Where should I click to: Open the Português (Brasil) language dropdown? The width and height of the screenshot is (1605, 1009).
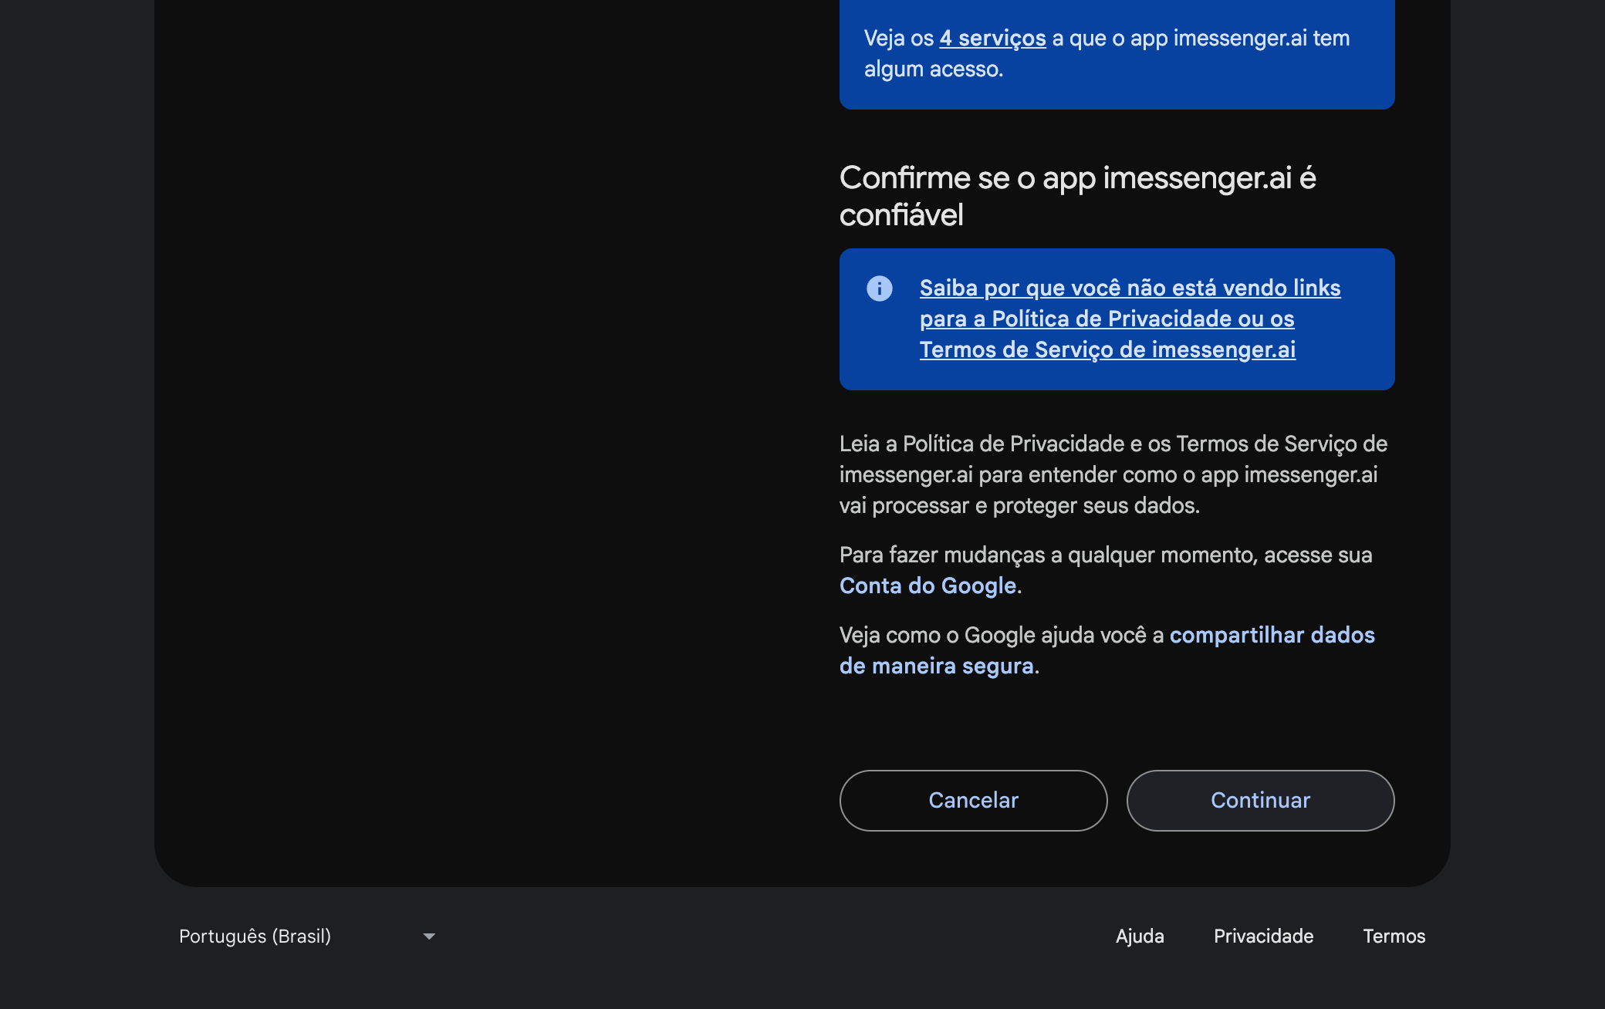pyautogui.click(x=308, y=936)
